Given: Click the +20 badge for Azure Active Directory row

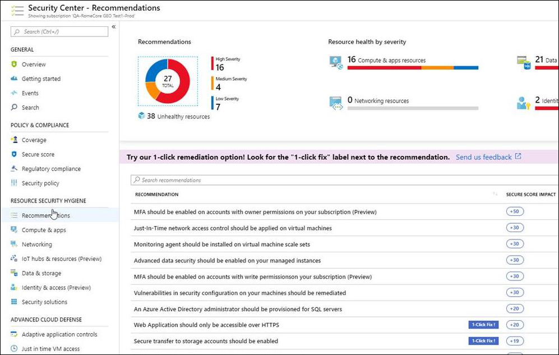Looking at the screenshot, I should (515, 308).
